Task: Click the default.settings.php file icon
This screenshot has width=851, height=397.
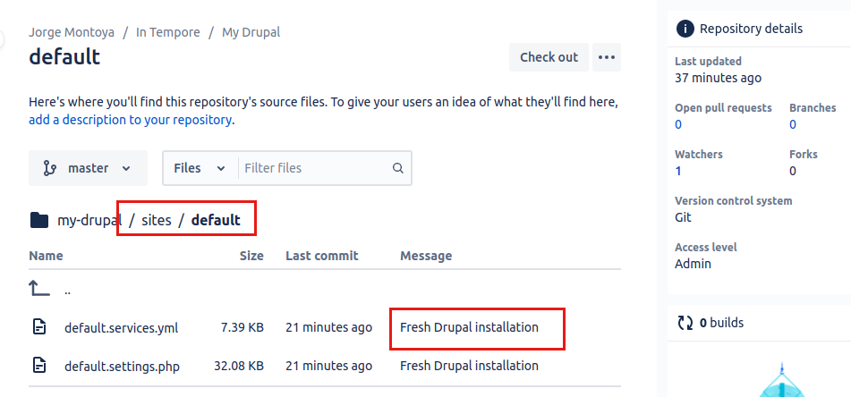Action: pos(39,365)
